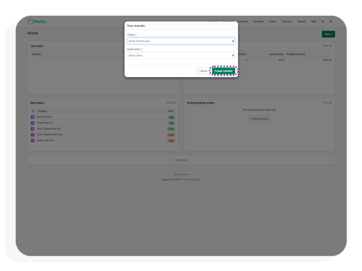Click View all in Best sellers

(x=171, y=103)
